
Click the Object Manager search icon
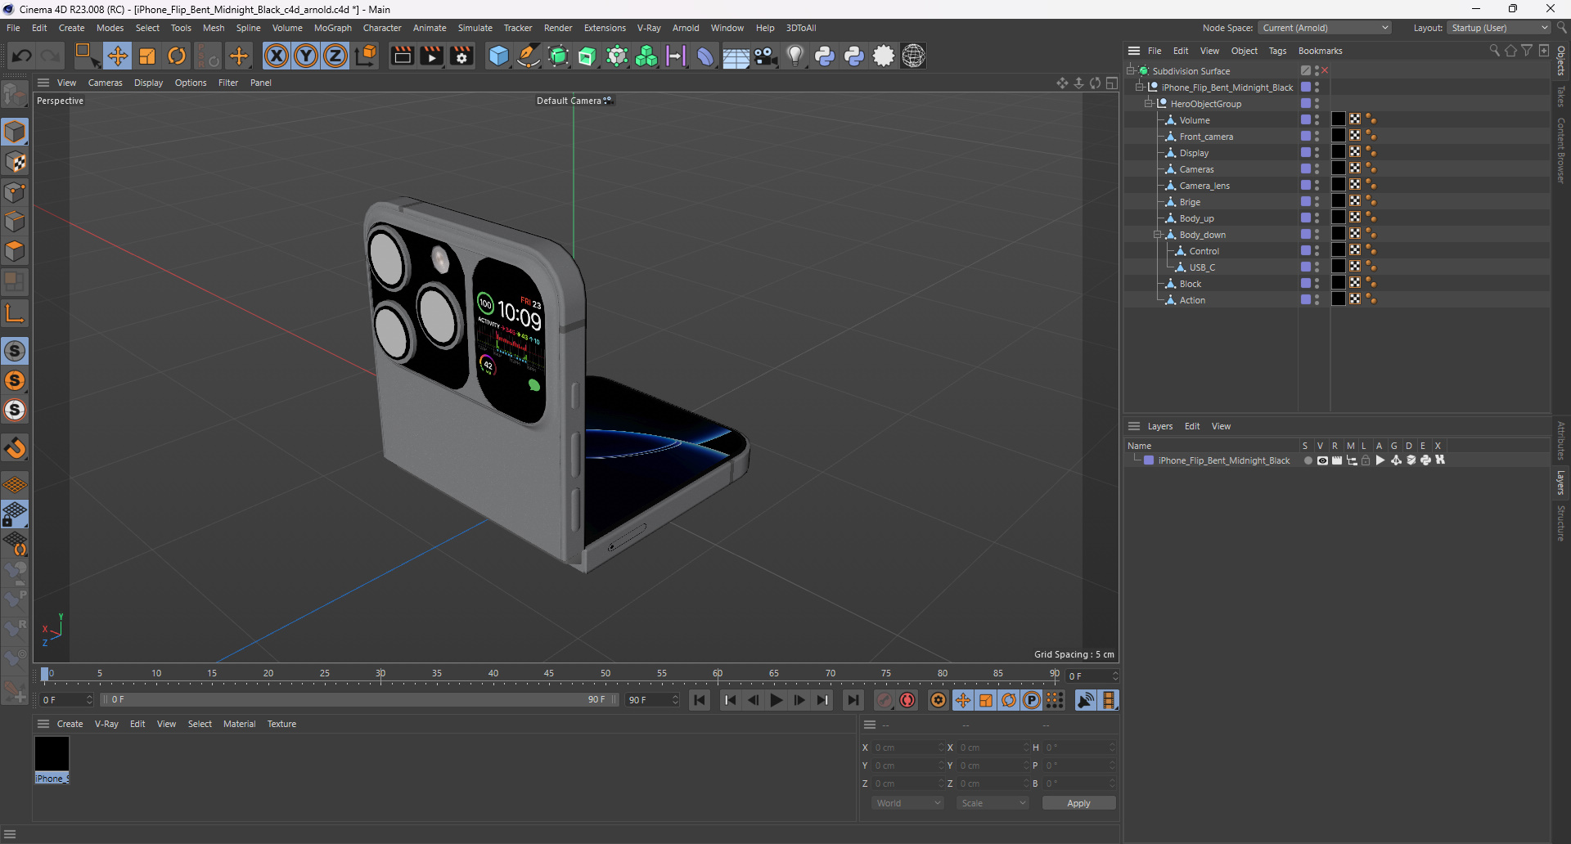tap(1494, 51)
